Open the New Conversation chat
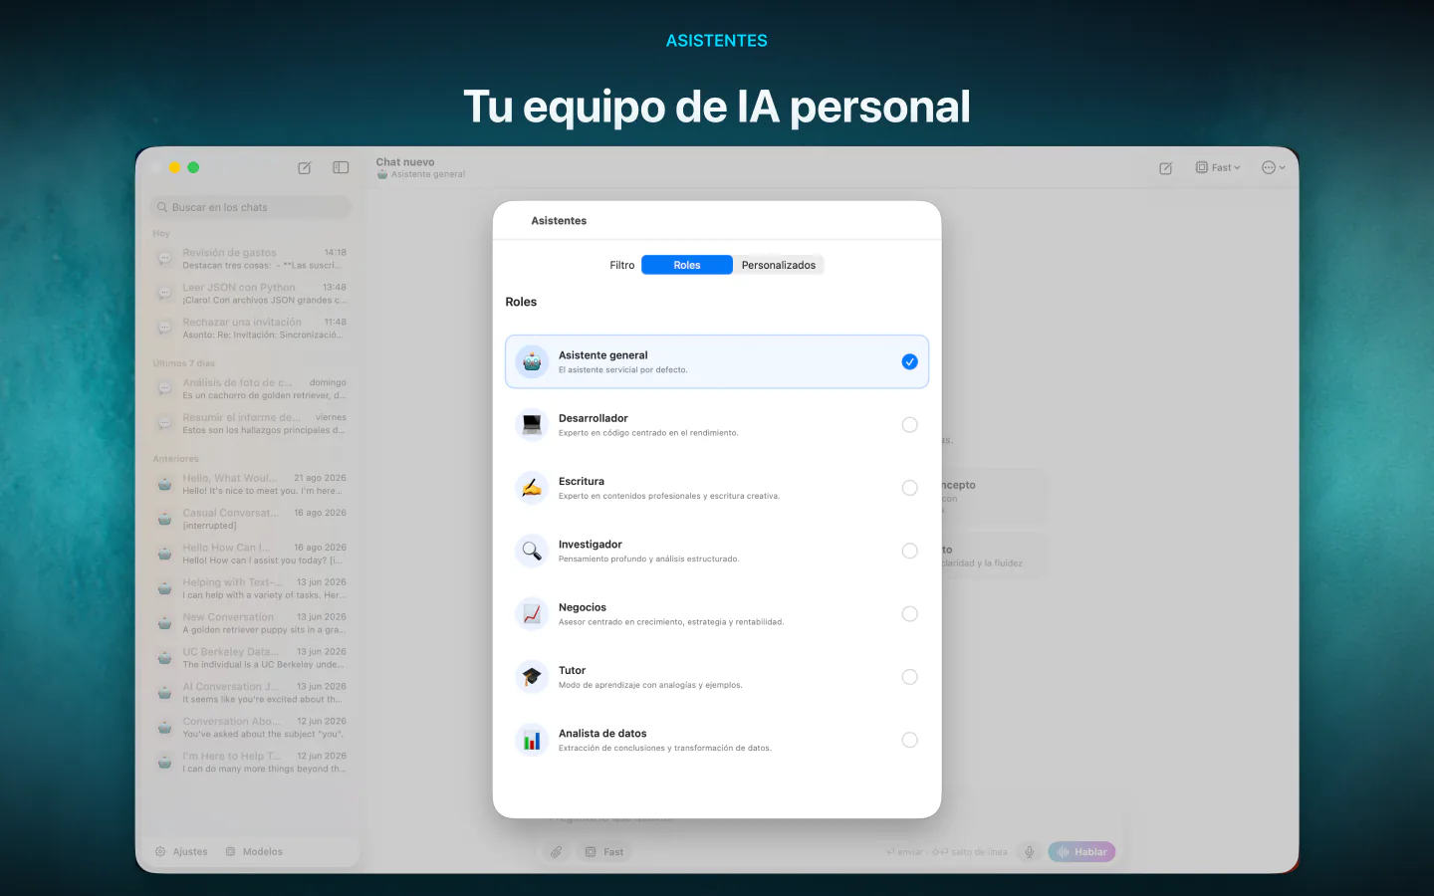The height and width of the screenshot is (896, 1434). click(x=251, y=623)
